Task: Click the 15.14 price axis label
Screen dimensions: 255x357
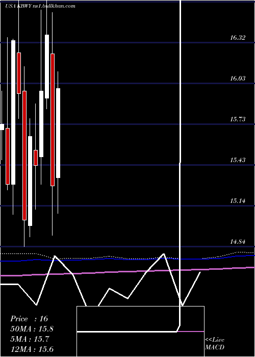Action: pyautogui.click(x=238, y=201)
